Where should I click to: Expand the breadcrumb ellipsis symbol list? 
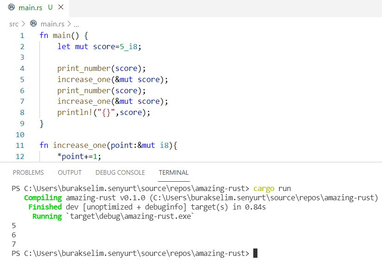76,24
